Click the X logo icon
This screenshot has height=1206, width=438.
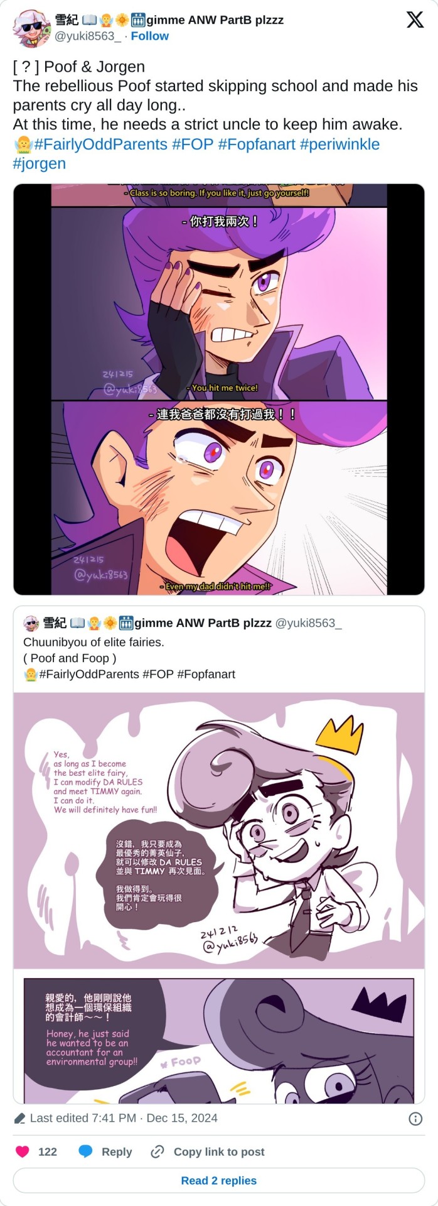tap(415, 20)
